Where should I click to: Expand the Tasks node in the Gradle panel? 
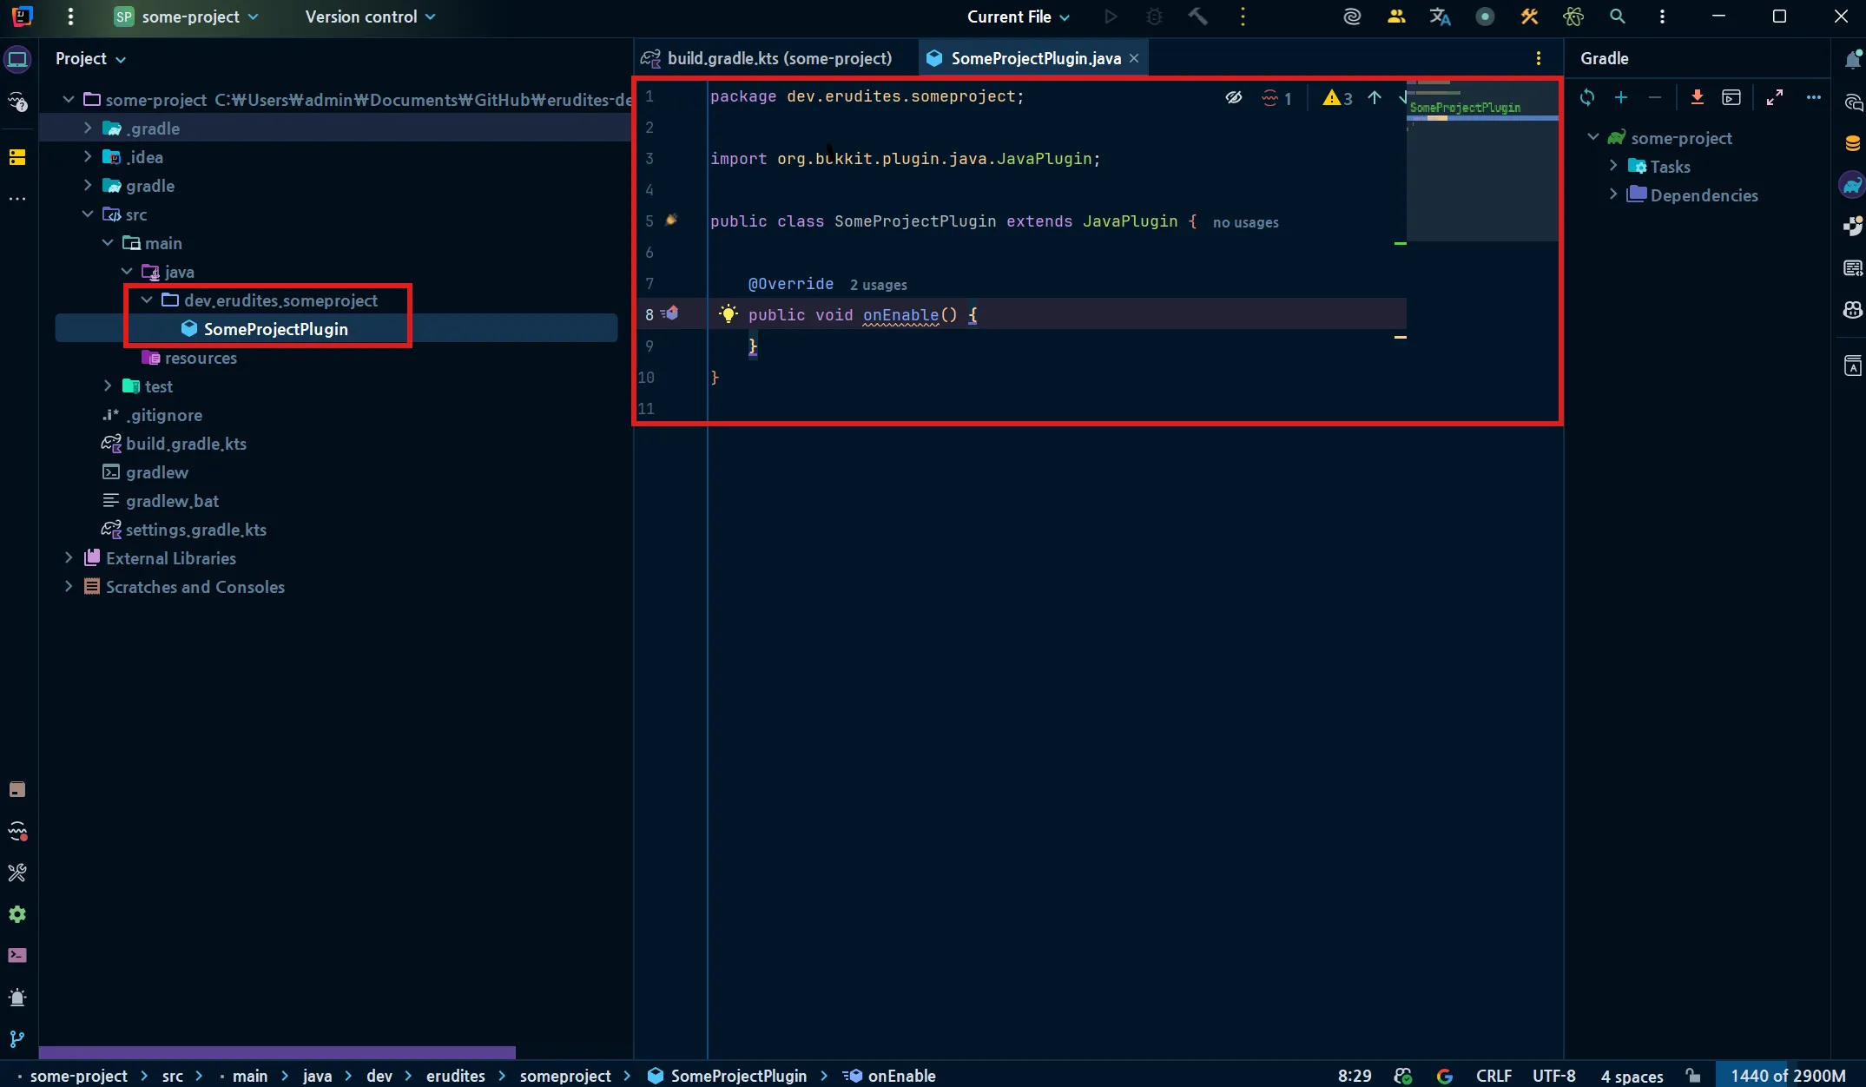[1613, 166]
